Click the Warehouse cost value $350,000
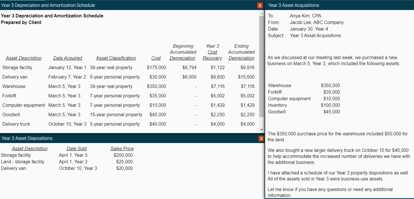Viewport: 414px width, 199px height. [157, 86]
